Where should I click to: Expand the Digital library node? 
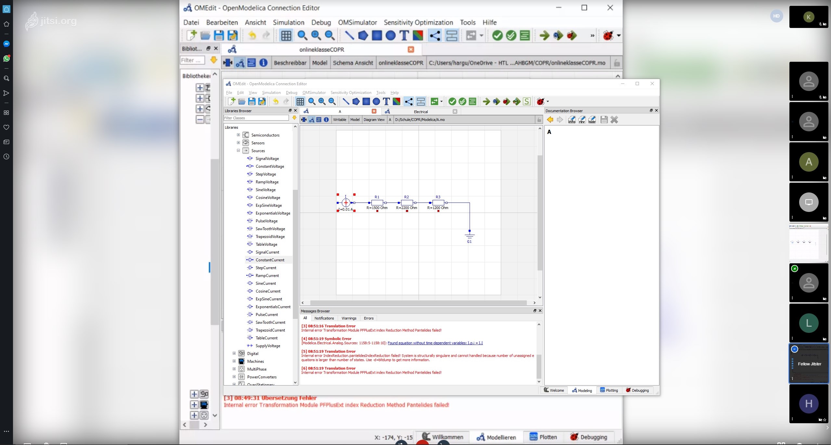point(234,353)
